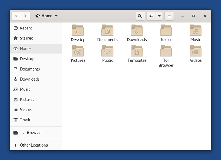The width and height of the screenshot is (221, 160).
Task: Select Recent in the sidebar
Action: pos(36,28)
